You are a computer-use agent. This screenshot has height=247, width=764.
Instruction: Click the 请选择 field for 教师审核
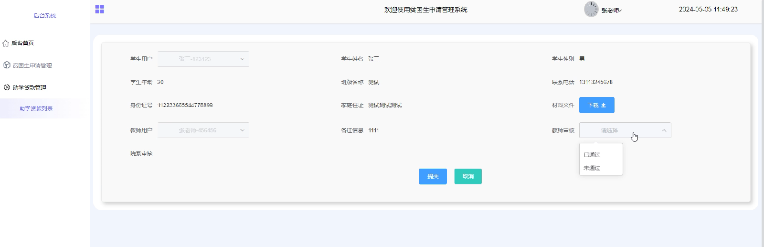pyautogui.click(x=616, y=130)
